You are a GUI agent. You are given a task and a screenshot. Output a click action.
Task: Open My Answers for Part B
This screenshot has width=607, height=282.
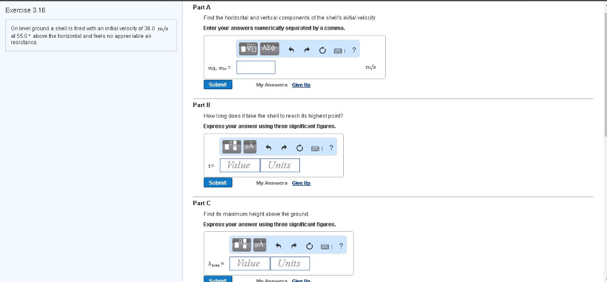(x=271, y=183)
